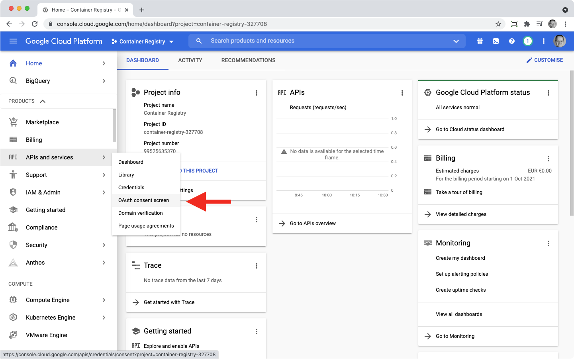Select Dashboard in APIs submenu
This screenshot has height=359, width=574.
coord(146,162)
